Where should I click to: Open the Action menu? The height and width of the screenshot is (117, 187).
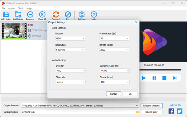point(12,8)
